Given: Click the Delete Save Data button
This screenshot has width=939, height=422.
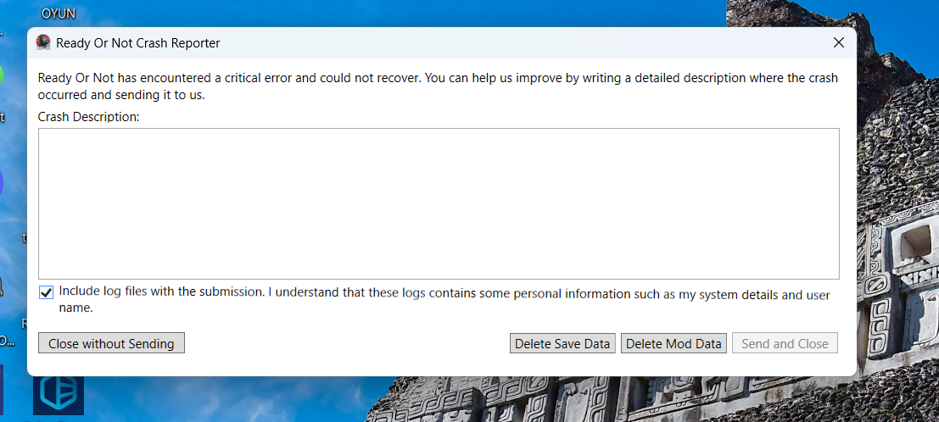Looking at the screenshot, I should [562, 343].
